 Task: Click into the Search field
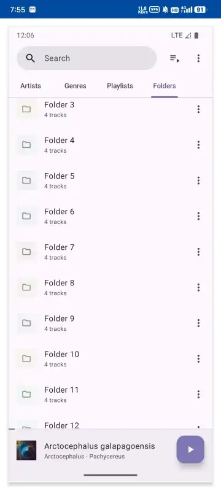[87, 58]
